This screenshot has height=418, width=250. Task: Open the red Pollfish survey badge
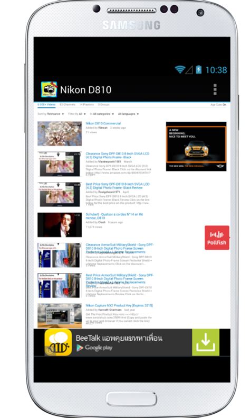point(217,238)
